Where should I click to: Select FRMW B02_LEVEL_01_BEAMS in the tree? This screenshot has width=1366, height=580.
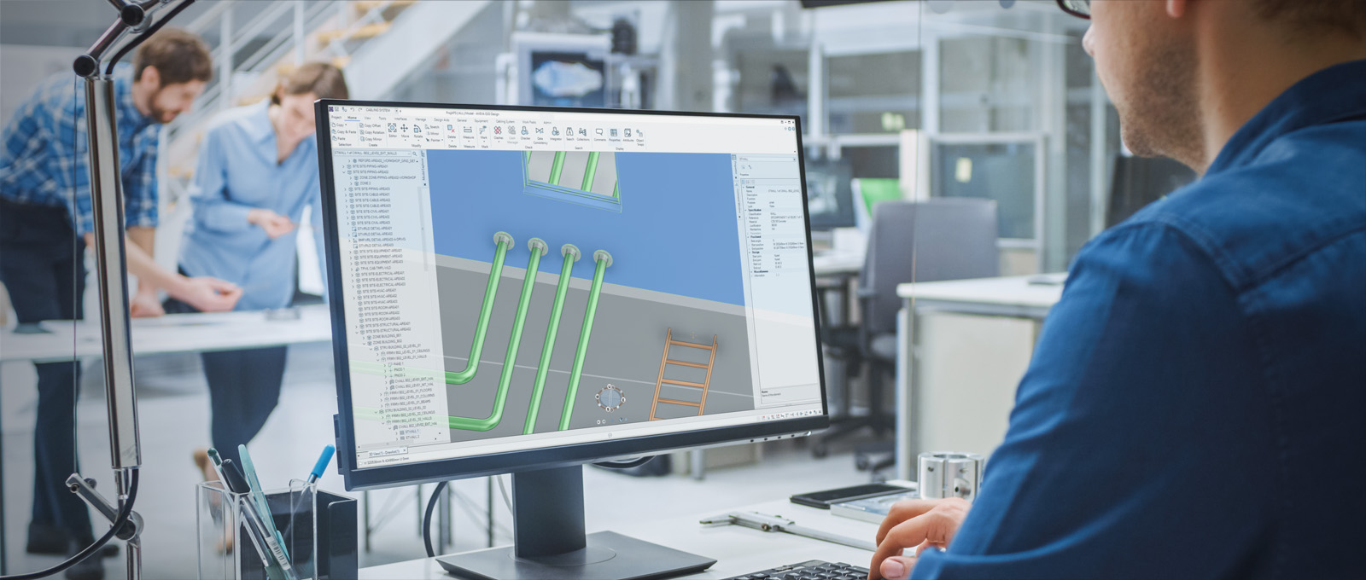406,402
